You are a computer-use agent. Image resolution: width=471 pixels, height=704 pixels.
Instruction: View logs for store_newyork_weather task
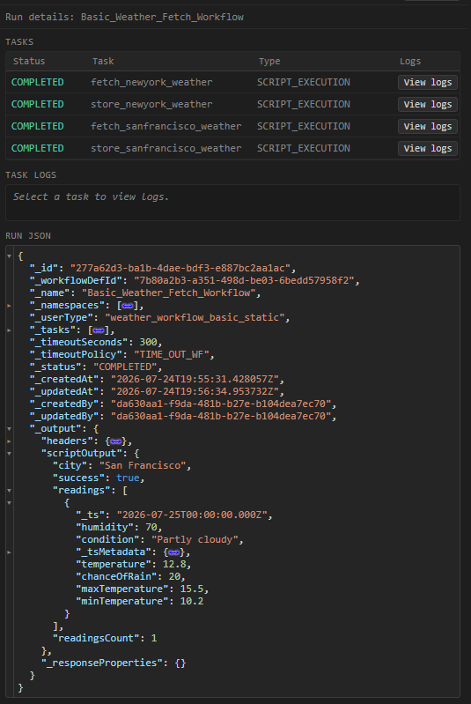[428, 104]
